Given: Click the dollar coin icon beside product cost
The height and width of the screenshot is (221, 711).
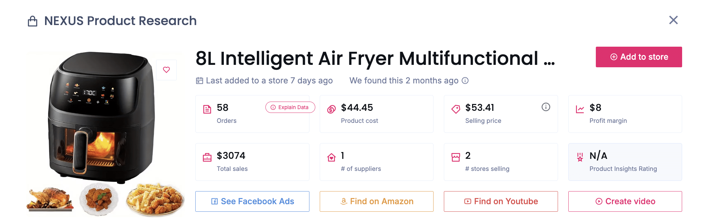Looking at the screenshot, I should (x=331, y=108).
